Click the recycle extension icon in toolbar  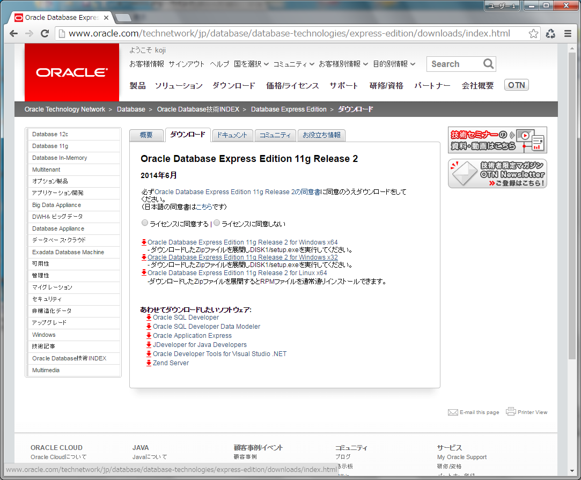[550, 34]
